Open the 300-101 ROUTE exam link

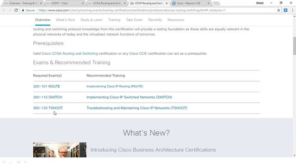coord(46,86)
